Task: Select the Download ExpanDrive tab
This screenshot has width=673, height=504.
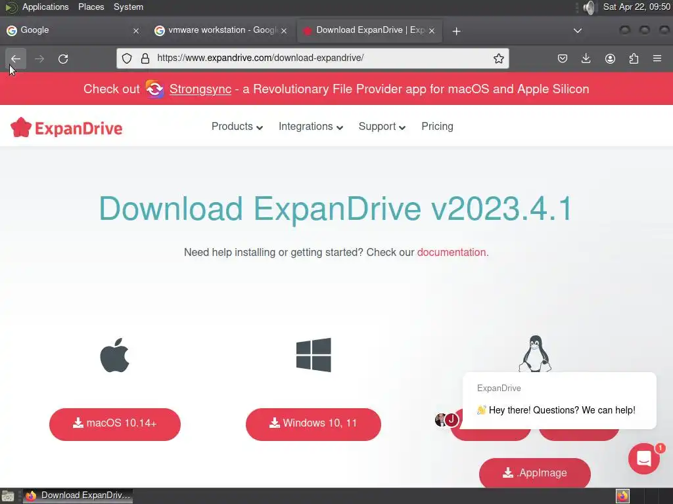Action: [369, 30]
